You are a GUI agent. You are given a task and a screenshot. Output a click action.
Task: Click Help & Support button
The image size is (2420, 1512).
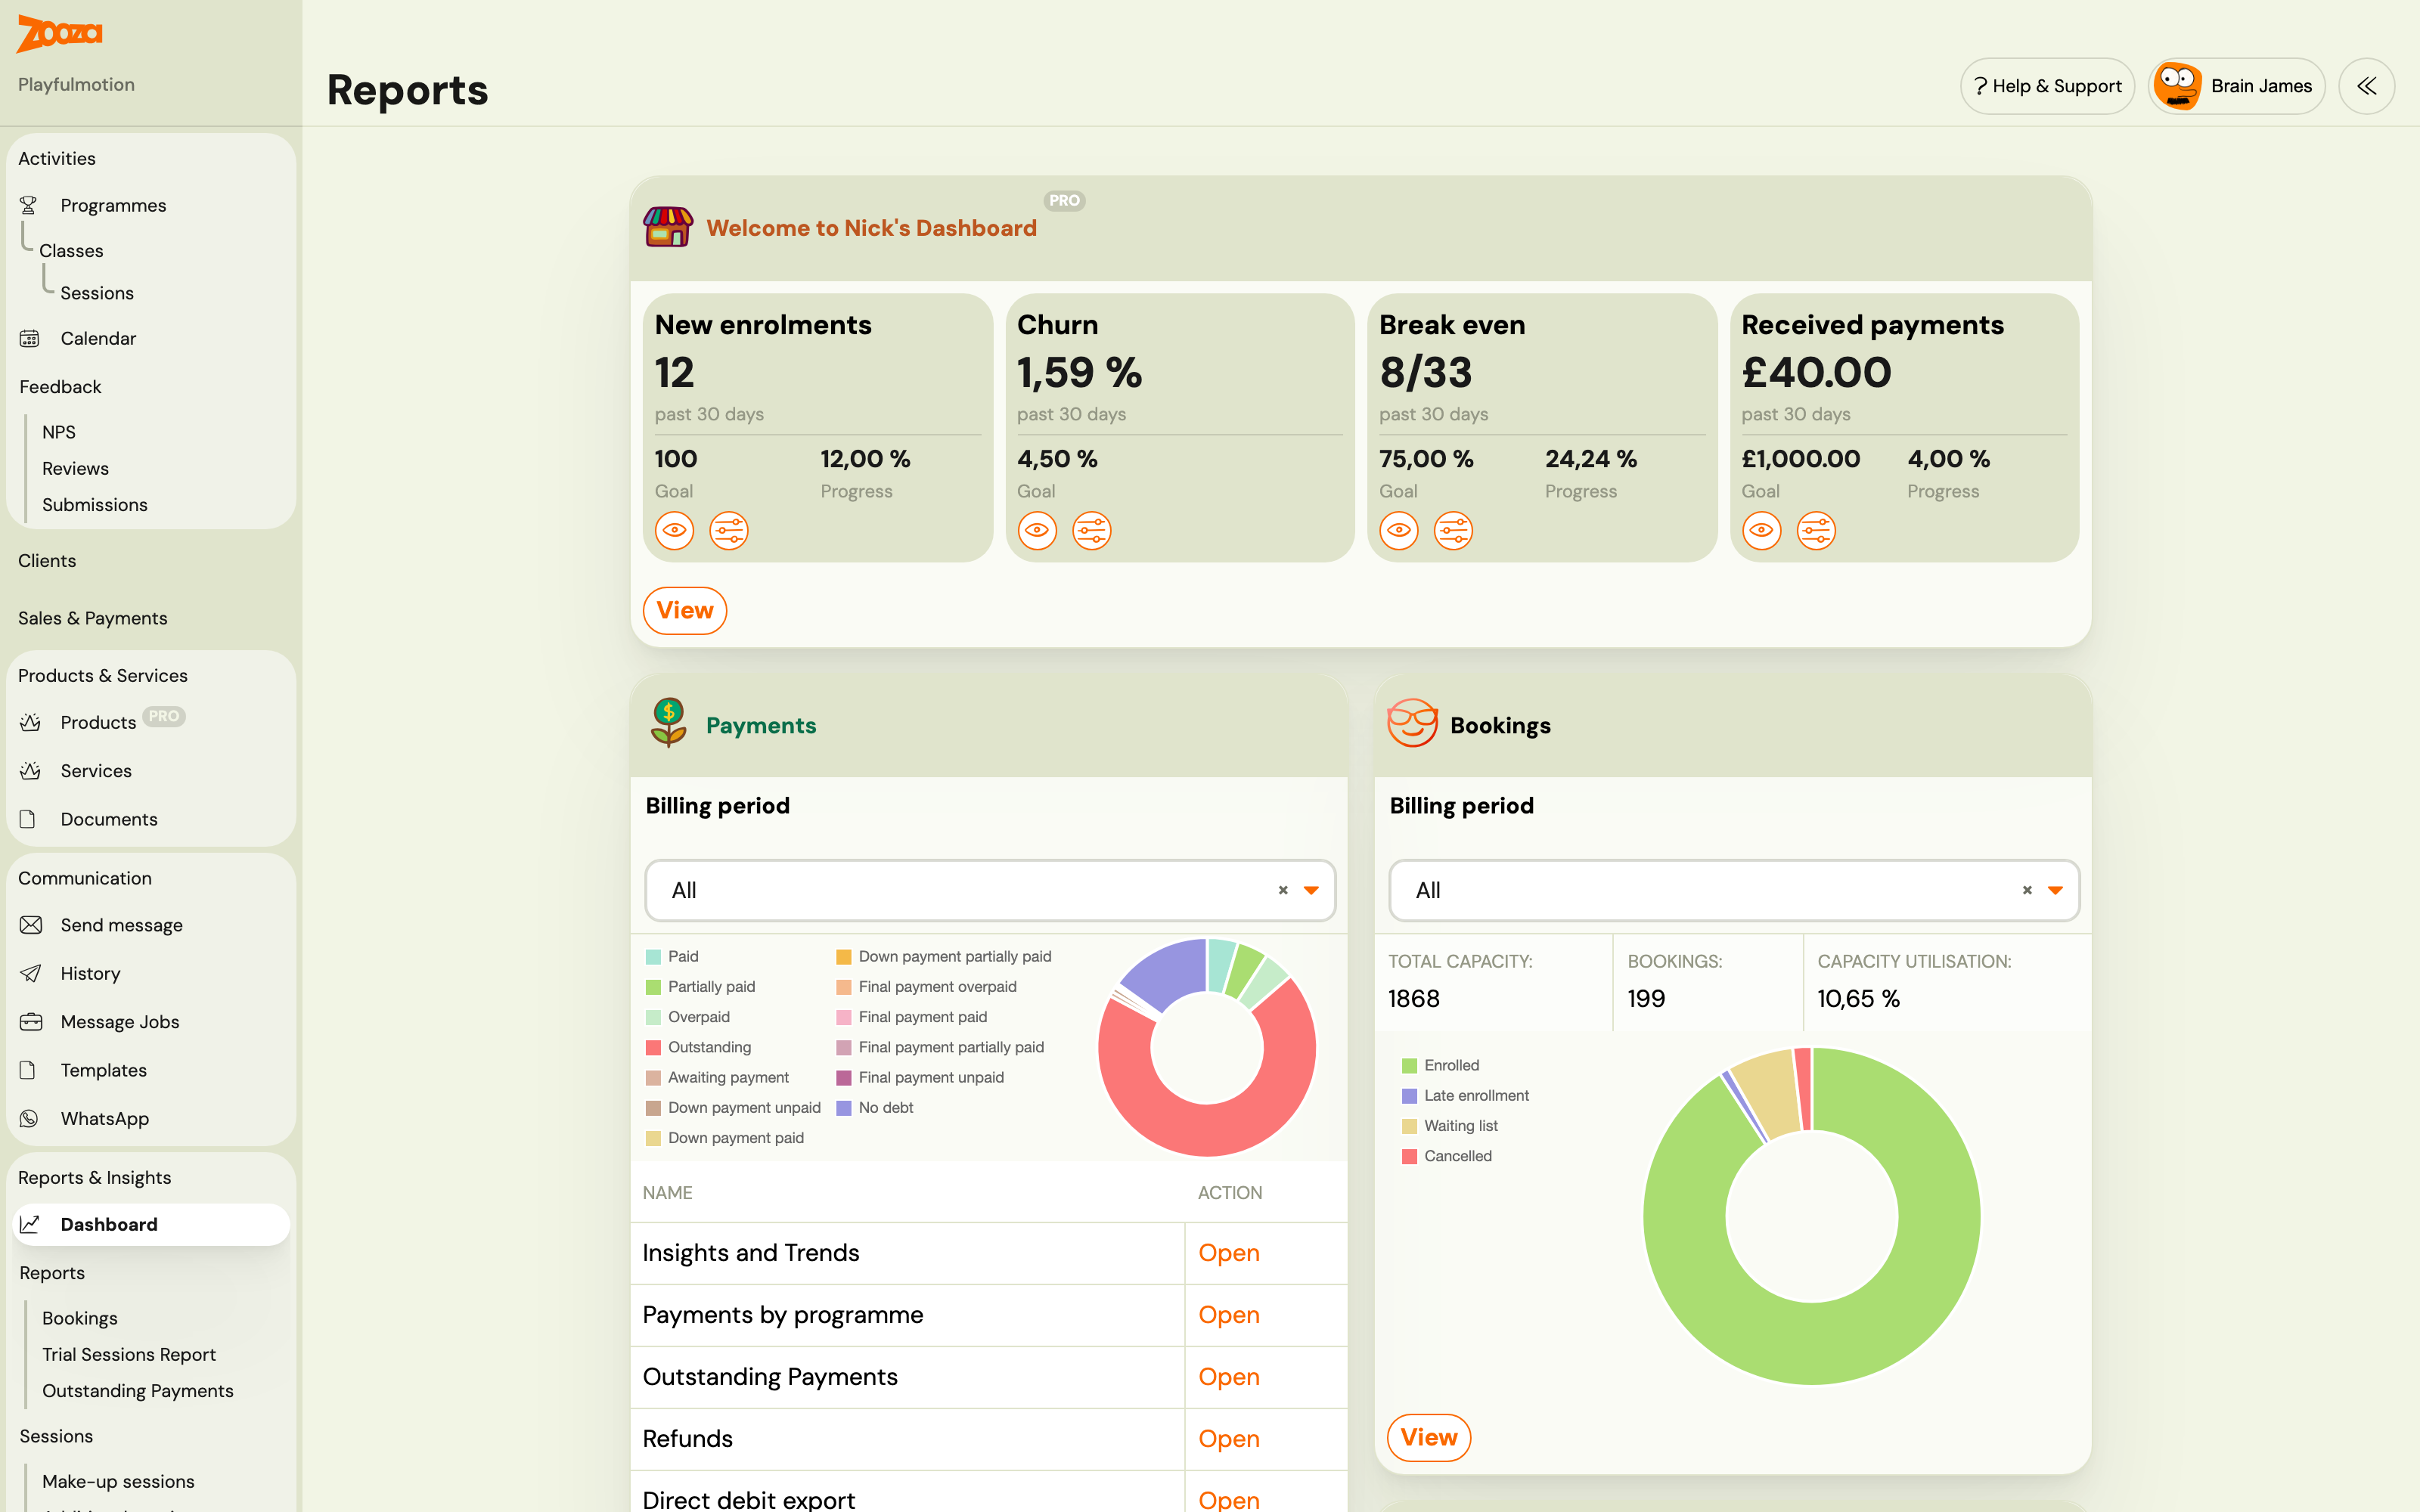point(2047,86)
